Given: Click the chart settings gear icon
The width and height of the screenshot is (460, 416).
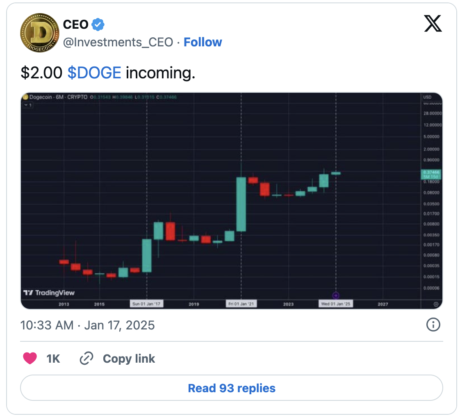Looking at the screenshot, I should click(x=436, y=304).
